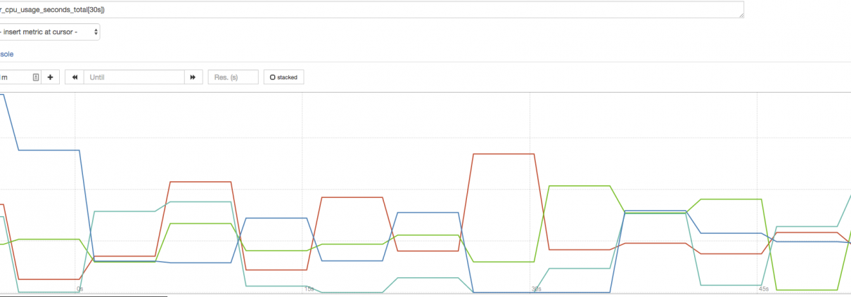
Task: Click blue line's upper plateau before 0s mark
Action: point(49,150)
